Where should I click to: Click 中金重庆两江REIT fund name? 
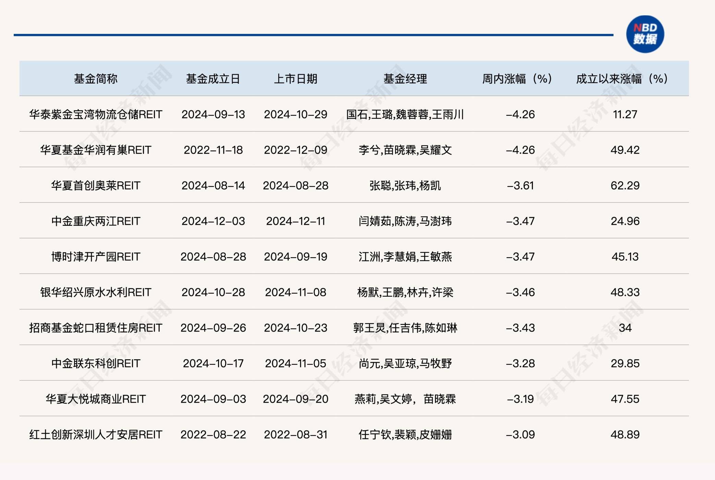pos(96,221)
